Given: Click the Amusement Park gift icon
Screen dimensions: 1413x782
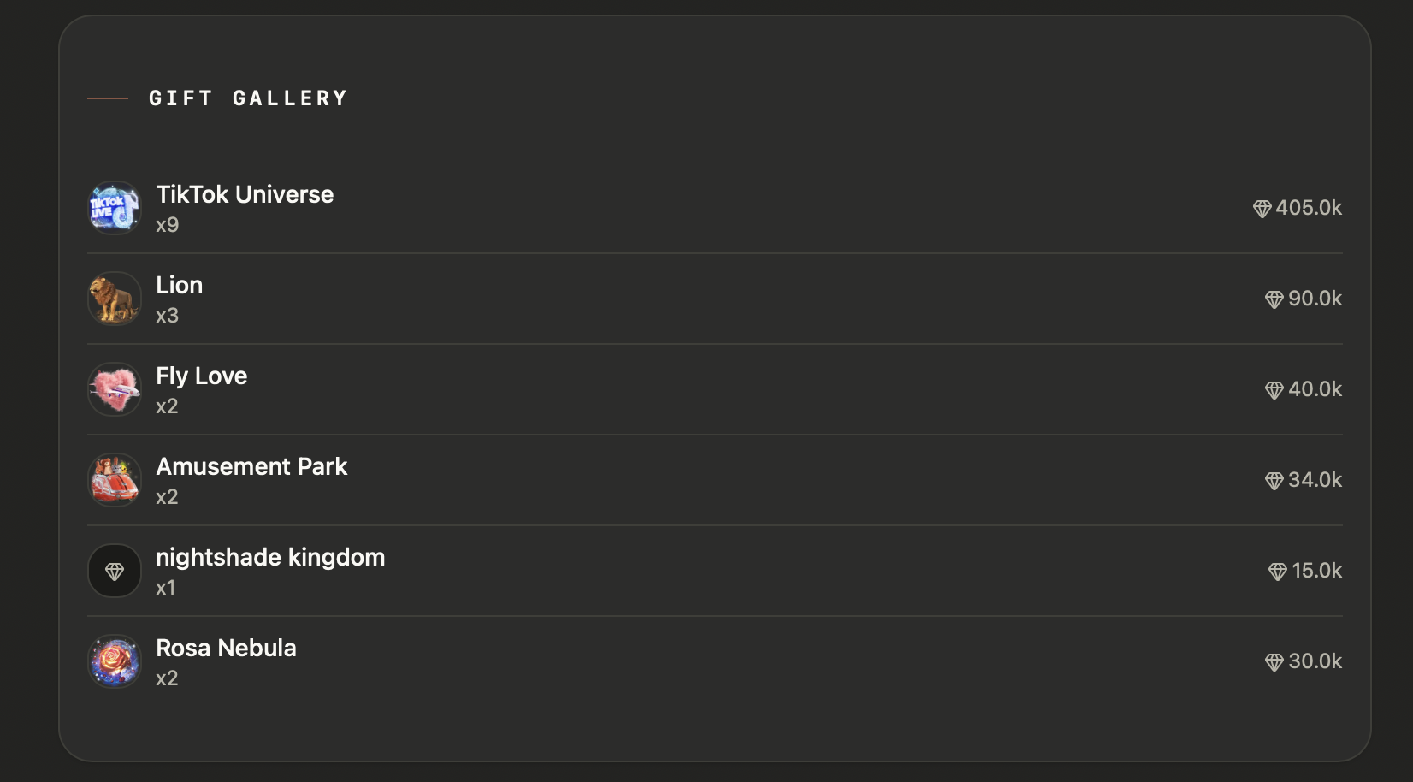Looking at the screenshot, I should [x=115, y=480].
